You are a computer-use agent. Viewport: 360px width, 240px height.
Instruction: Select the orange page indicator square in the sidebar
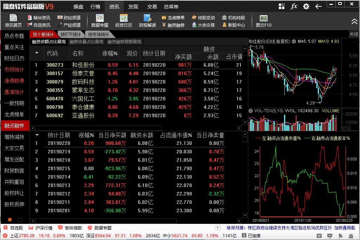(x=9, y=220)
